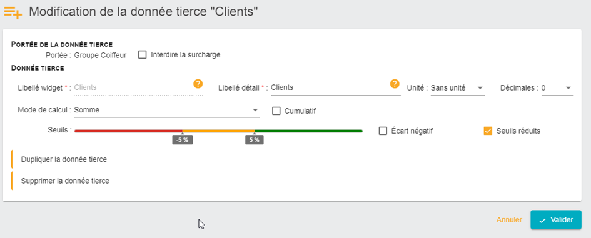Open help icon next to Libellé widget
This screenshot has height=238, width=591.
tap(198, 84)
